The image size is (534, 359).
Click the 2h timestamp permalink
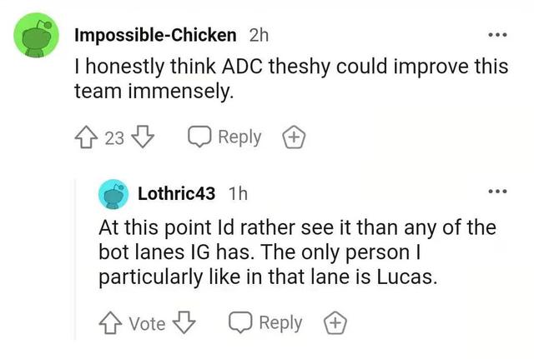pos(259,35)
